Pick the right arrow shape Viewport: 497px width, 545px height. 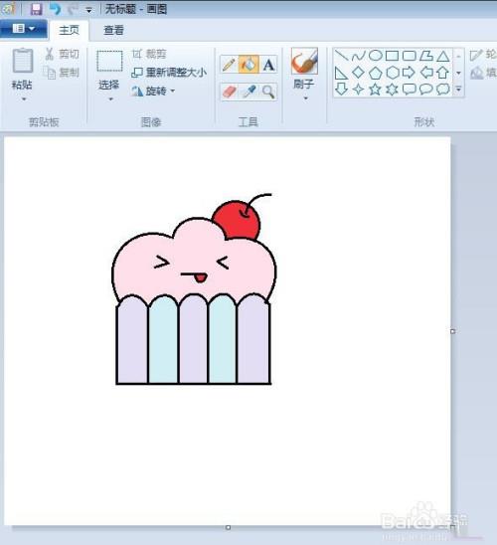(409, 73)
